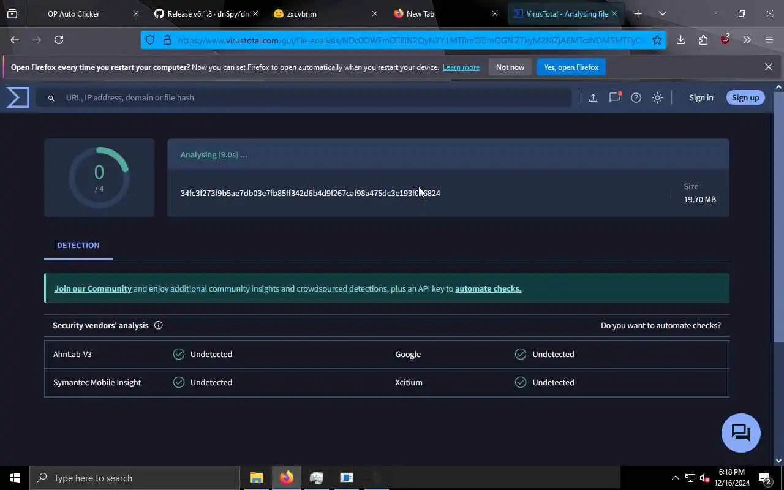Toggle the light/dark theme sun icon
Image resolution: width=784 pixels, height=490 pixels.
657,97
